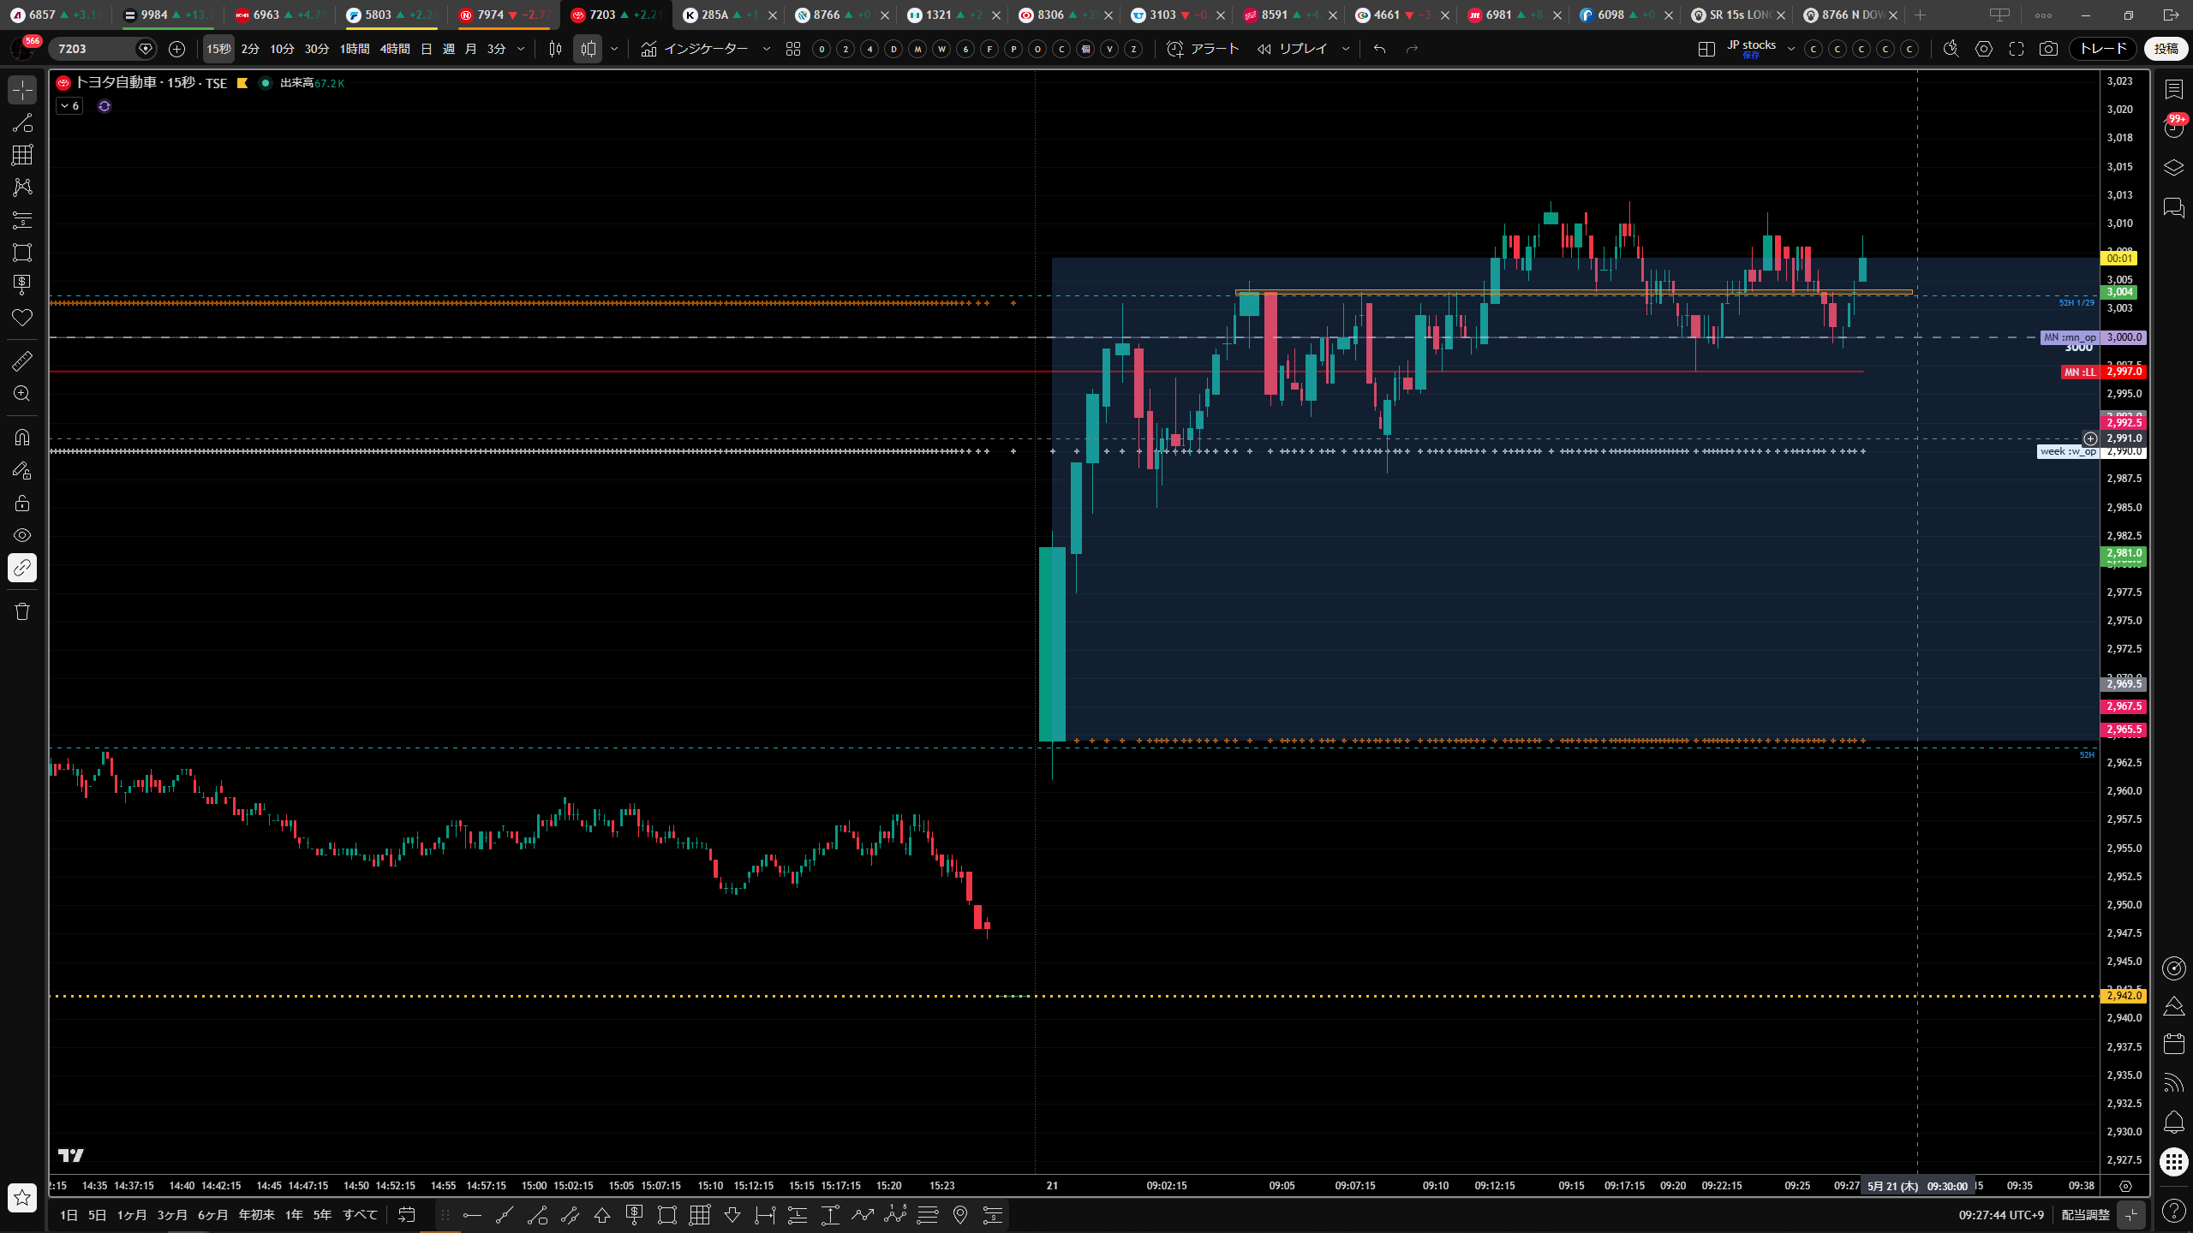
Task: Open the calendar panel in right sidebar
Action: pos(2173,1044)
